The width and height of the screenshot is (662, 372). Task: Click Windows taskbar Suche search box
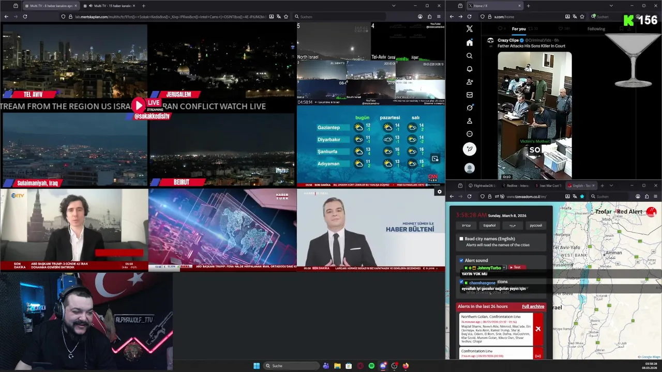point(291,366)
